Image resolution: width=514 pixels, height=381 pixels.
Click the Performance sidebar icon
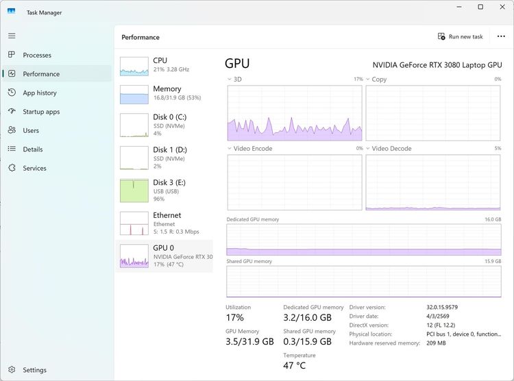pos(12,73)
